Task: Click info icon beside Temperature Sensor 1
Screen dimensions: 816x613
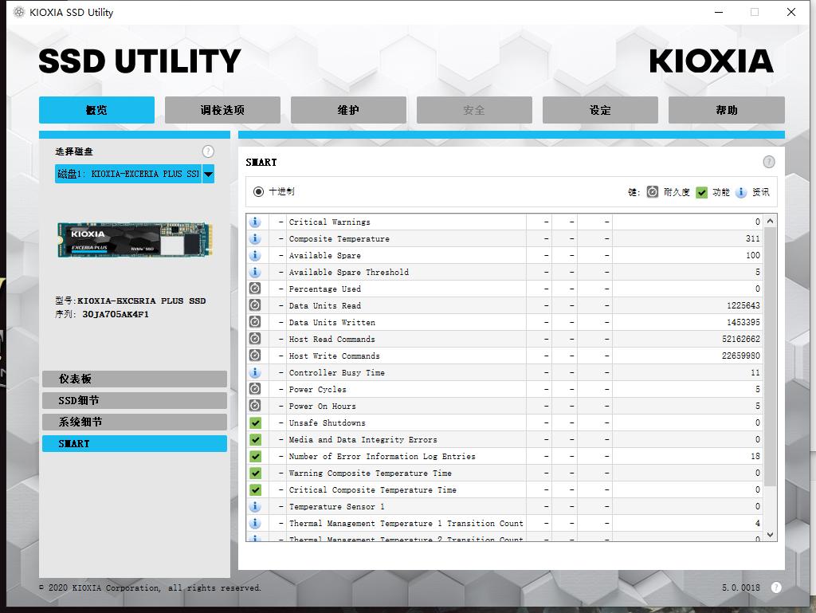Action: tap(255, 506)
